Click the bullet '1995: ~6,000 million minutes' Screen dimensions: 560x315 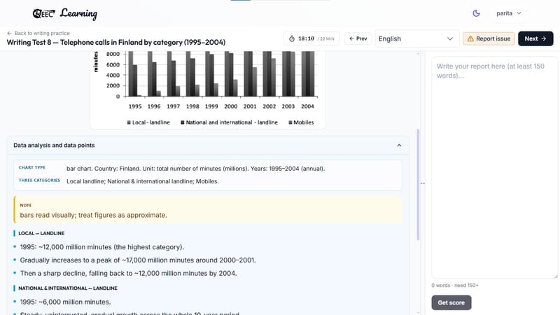[x=65, y=302]
